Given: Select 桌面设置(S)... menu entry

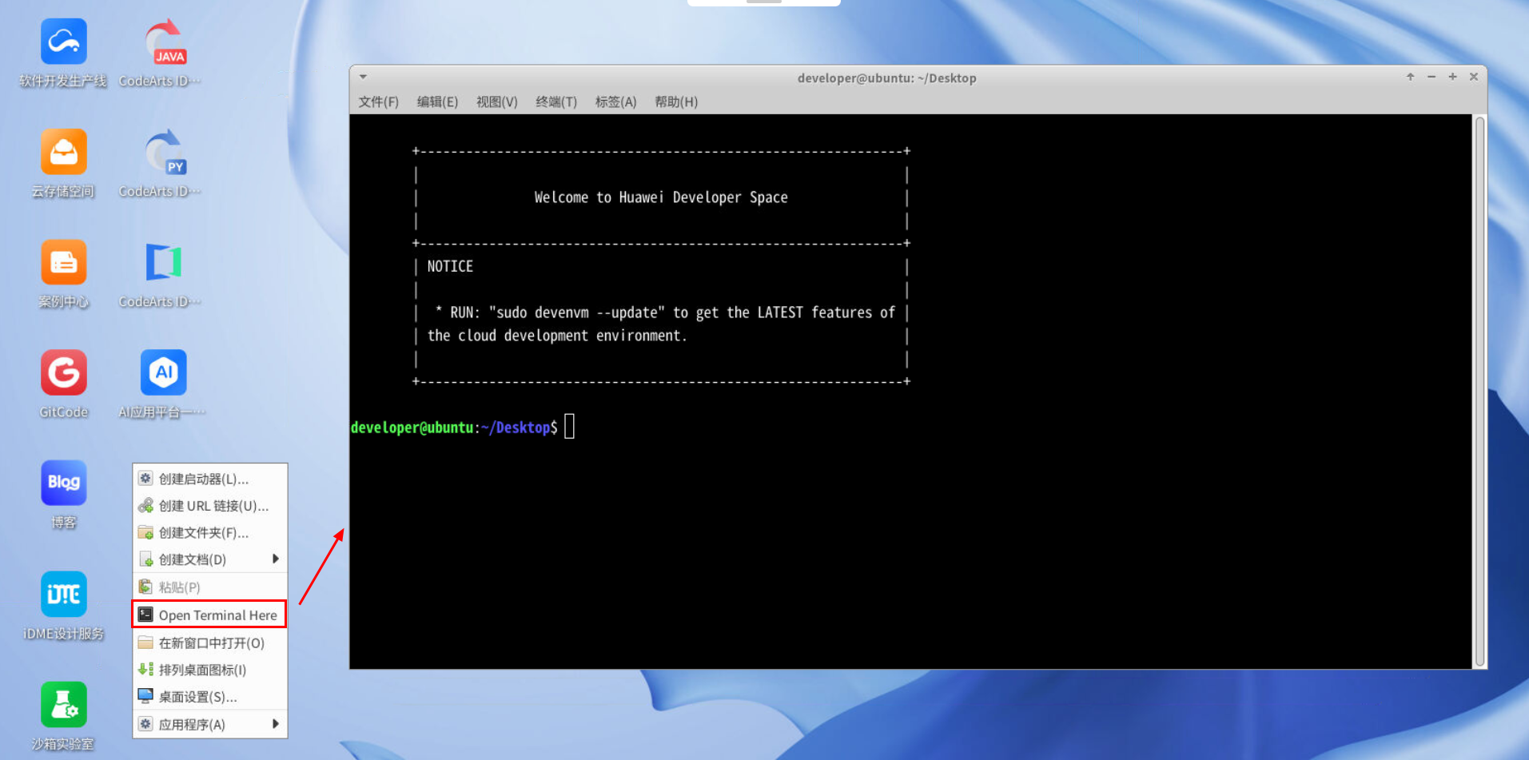Looking at the screenshot, I should [209, 697].
